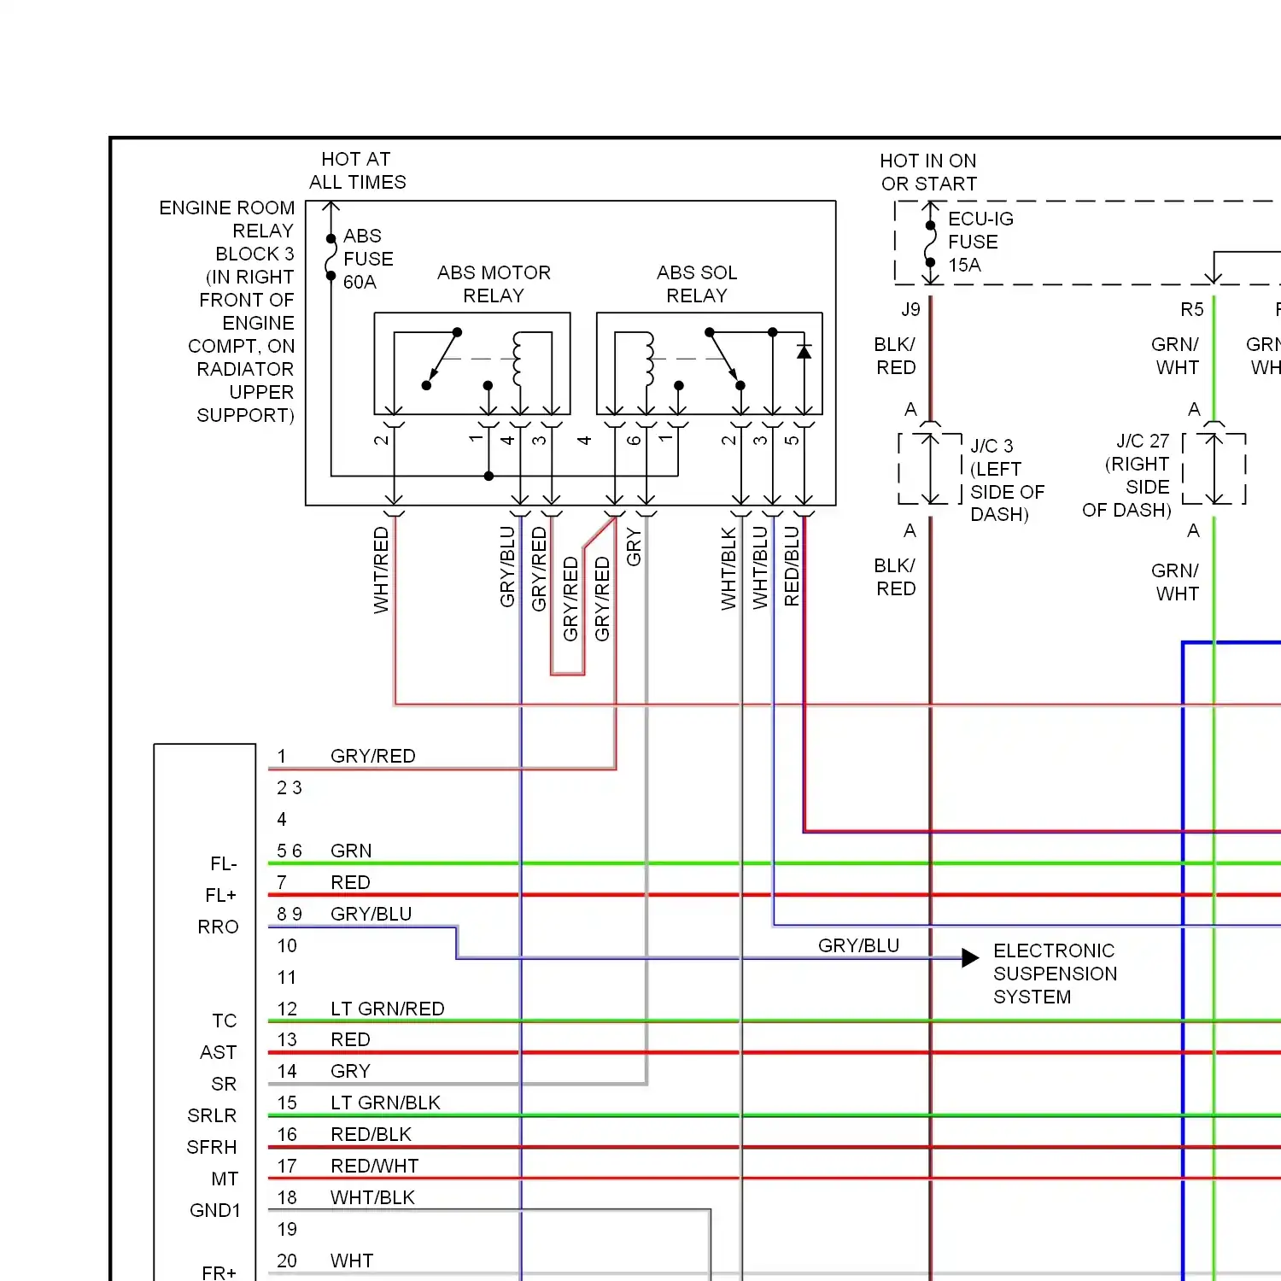
Task: Click the "RED/WHT" label on pin 17
Action: pyautogui.click(x=374, y=1166)
